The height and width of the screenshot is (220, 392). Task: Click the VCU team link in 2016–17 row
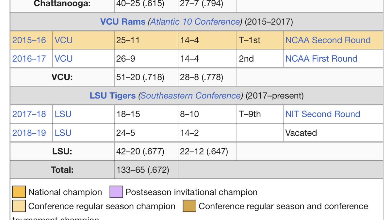click(64, 59)
